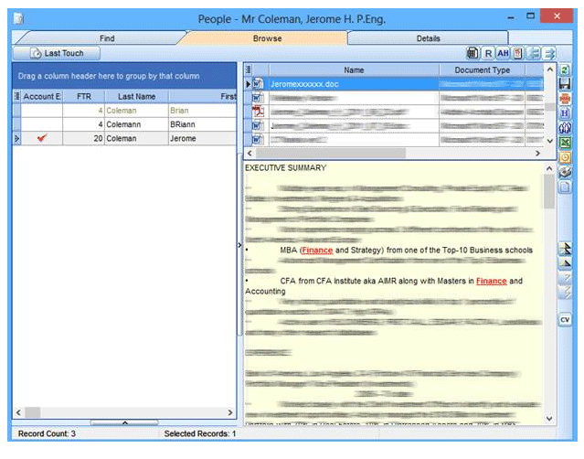
Task: Open column chooser of the documents grid
Action: (x=249, y=69)
